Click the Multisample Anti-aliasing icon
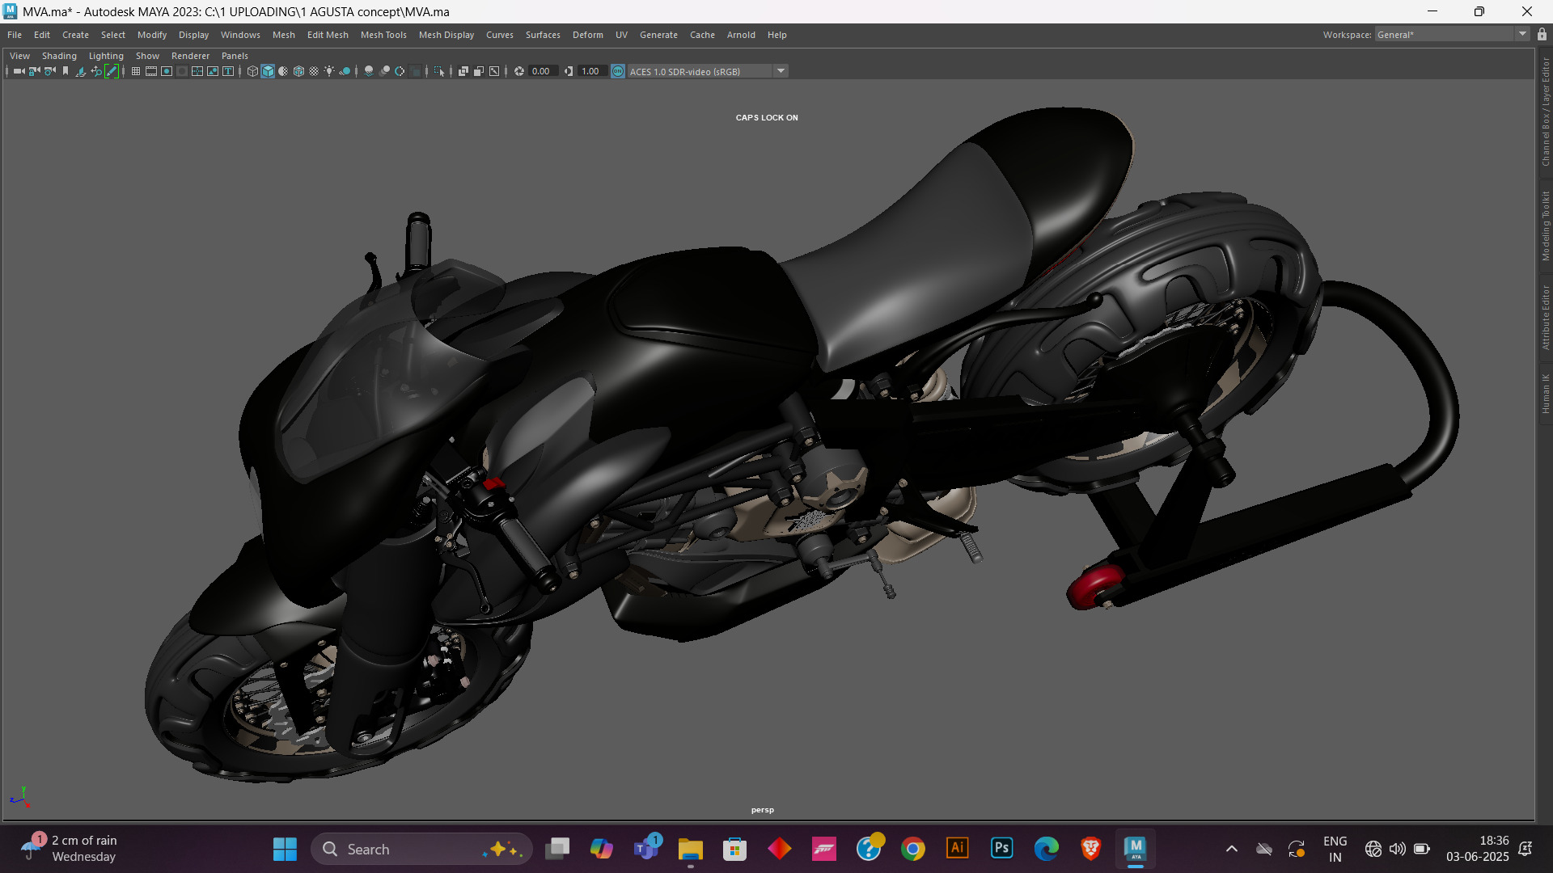The image size is (1553, 873). pyautogui.click(x=400, y=71)
